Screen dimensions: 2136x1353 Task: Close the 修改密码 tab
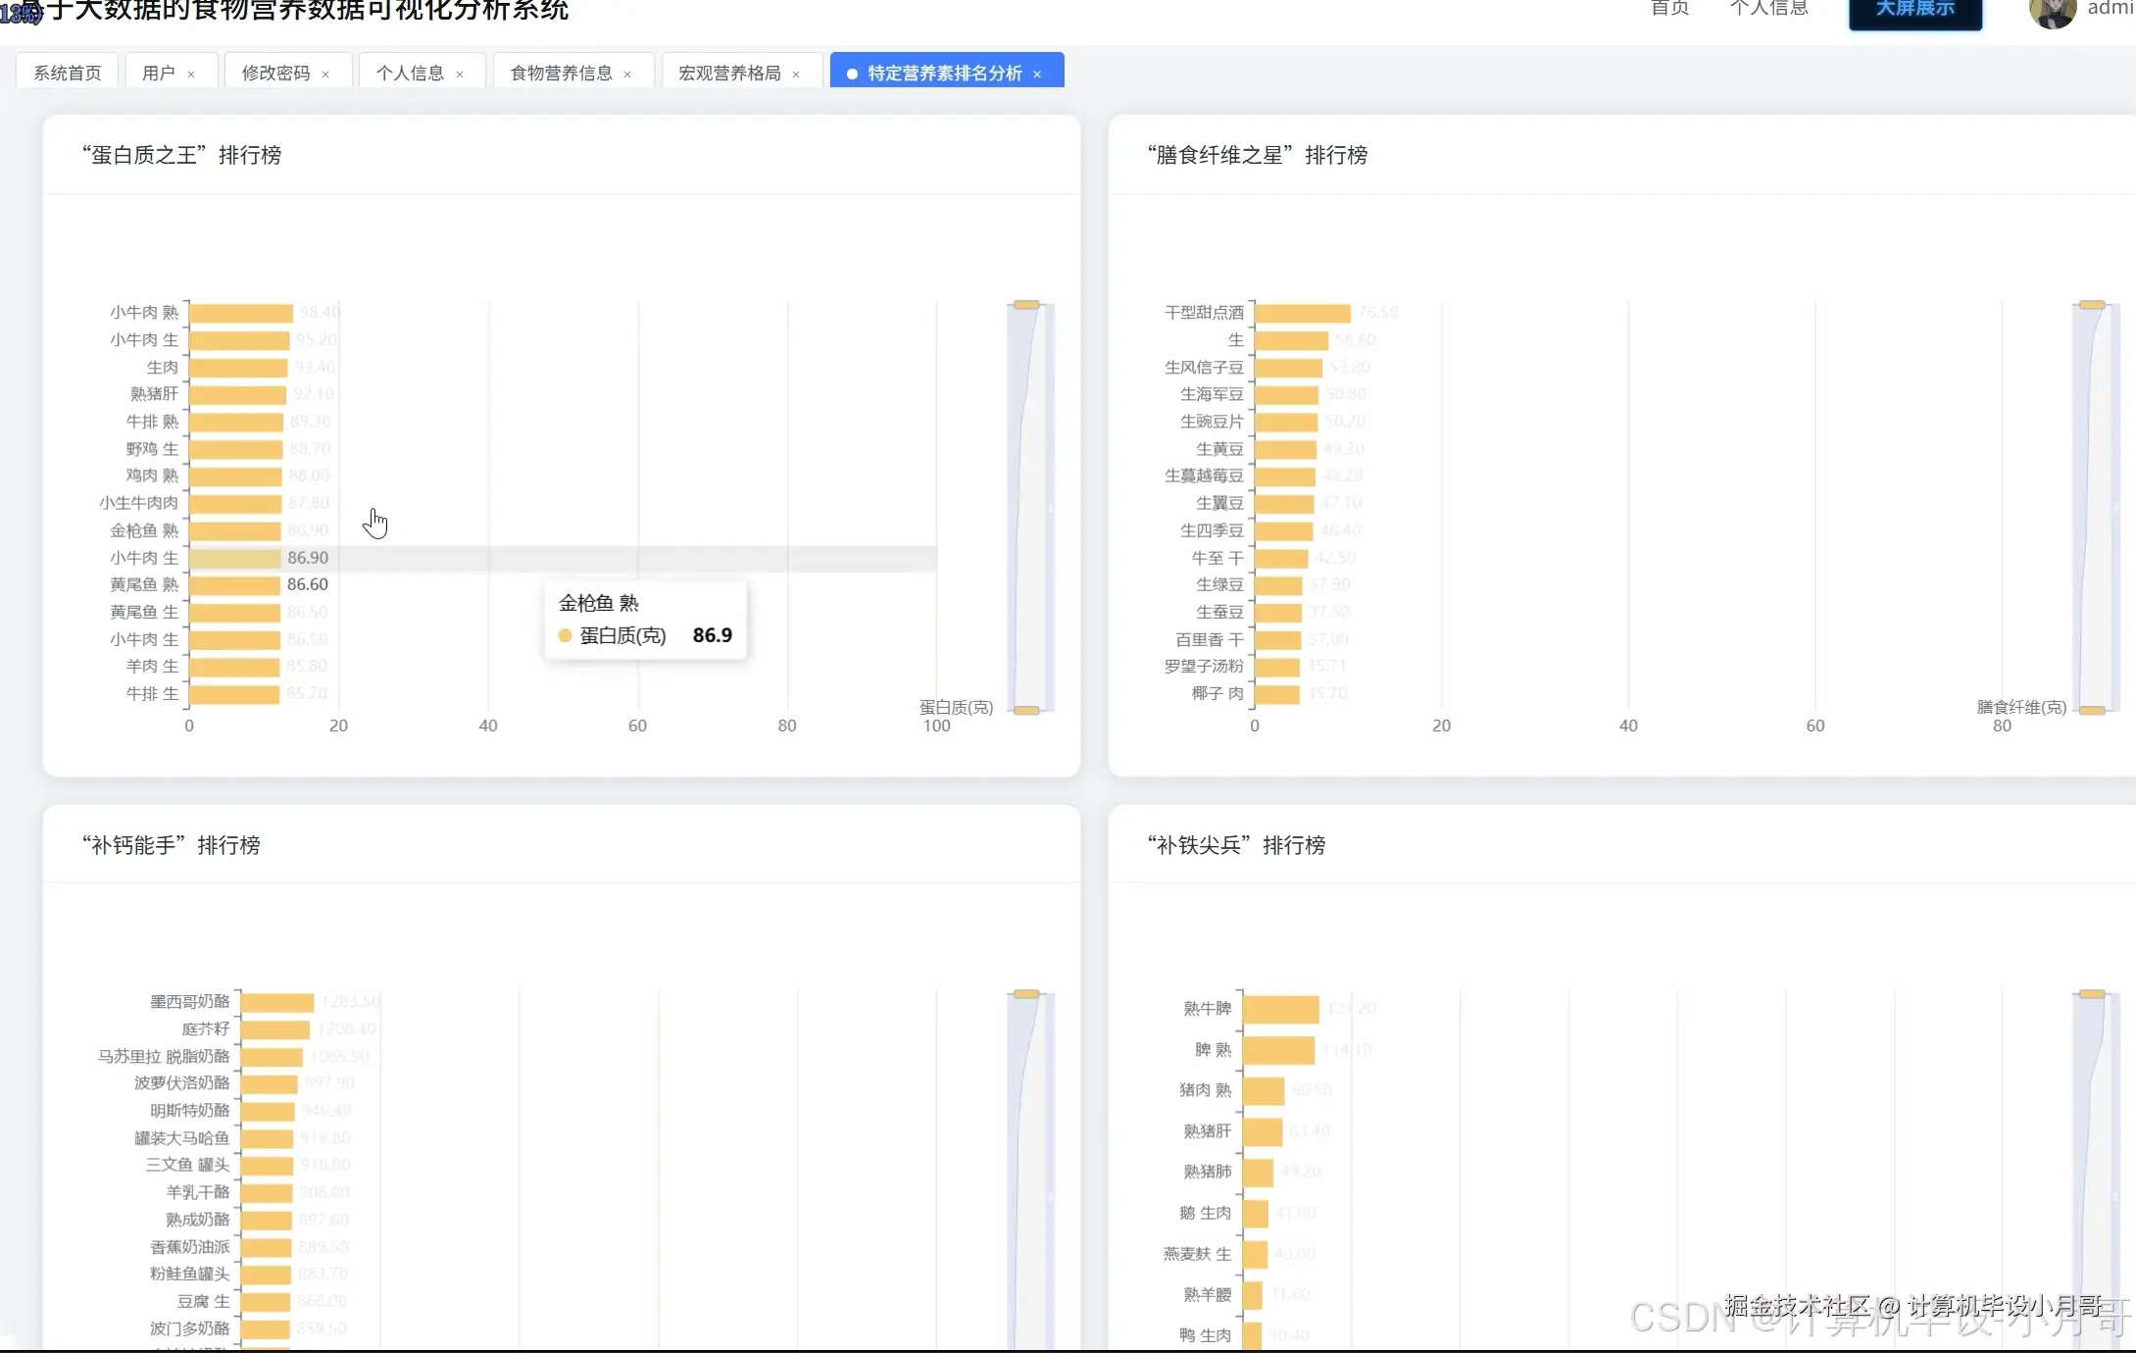pos(325,75)
